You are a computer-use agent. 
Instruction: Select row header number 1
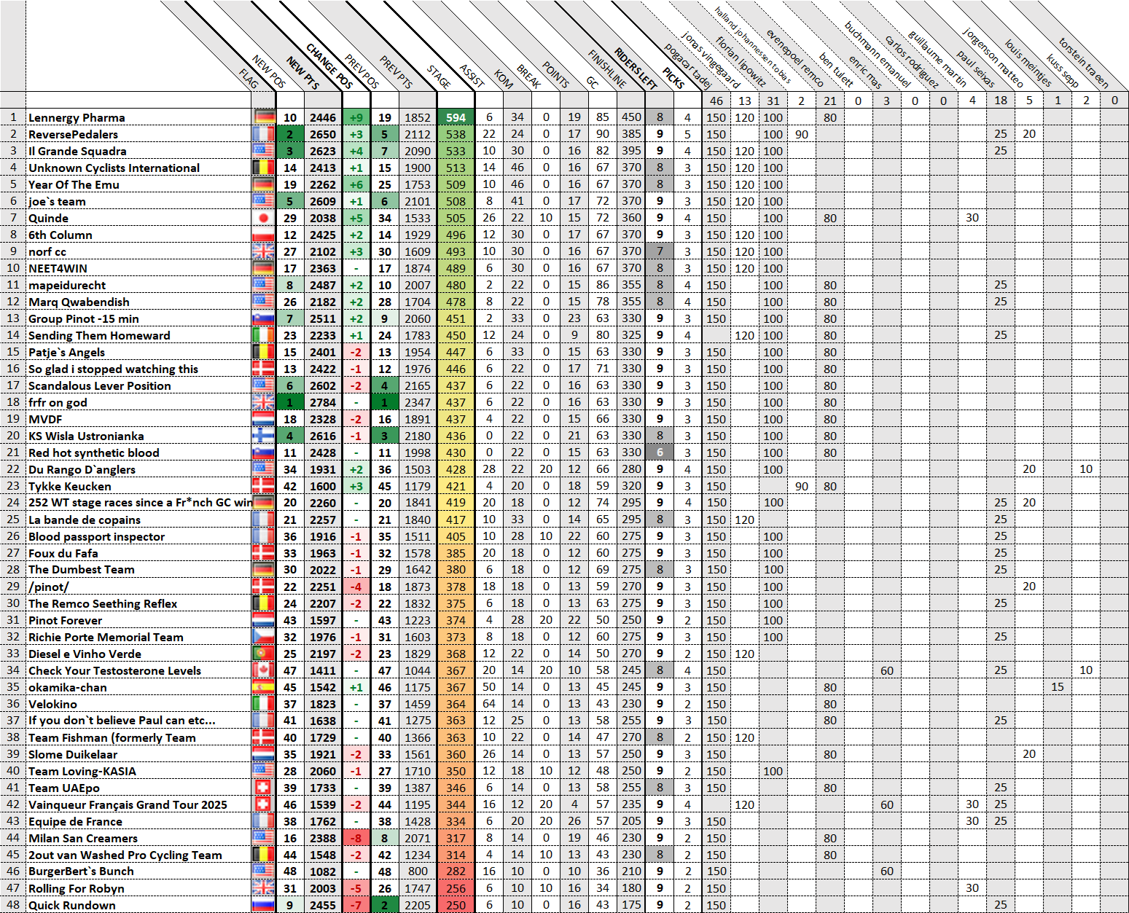13,117
